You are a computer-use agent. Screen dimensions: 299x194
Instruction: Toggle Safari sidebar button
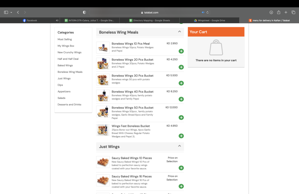pyautogui.click(x=6, y=13)
